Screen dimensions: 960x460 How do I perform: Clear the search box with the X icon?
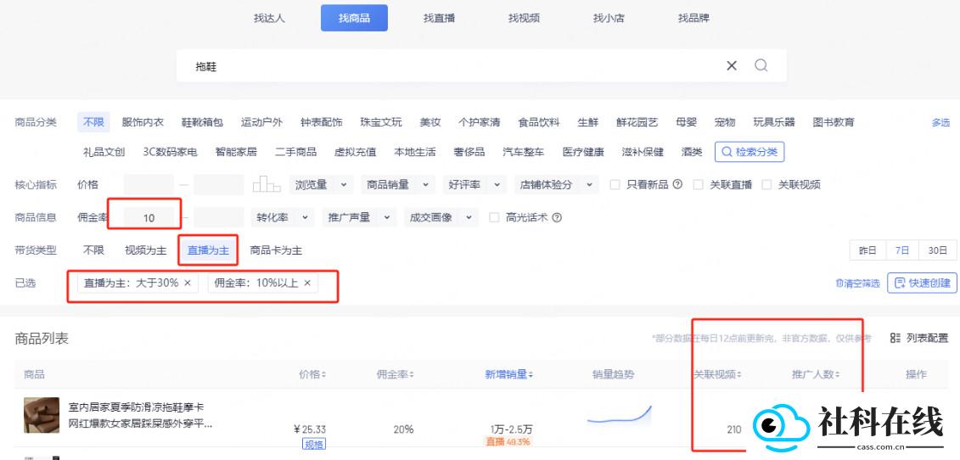pyautogui.click(x=731, y=65)
